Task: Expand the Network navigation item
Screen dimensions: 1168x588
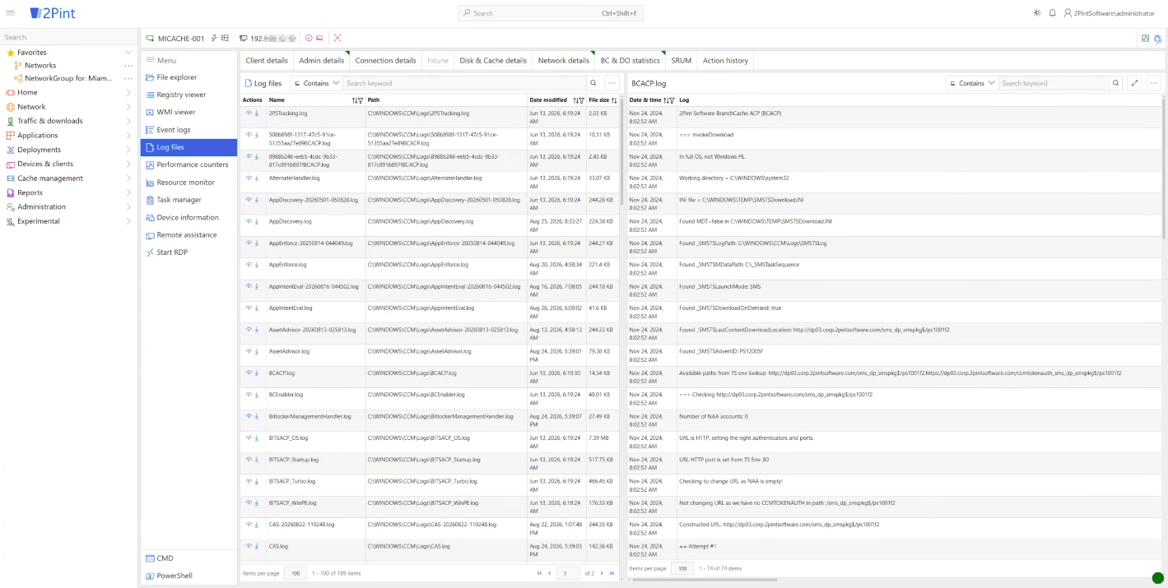Action: pos(128,107)
